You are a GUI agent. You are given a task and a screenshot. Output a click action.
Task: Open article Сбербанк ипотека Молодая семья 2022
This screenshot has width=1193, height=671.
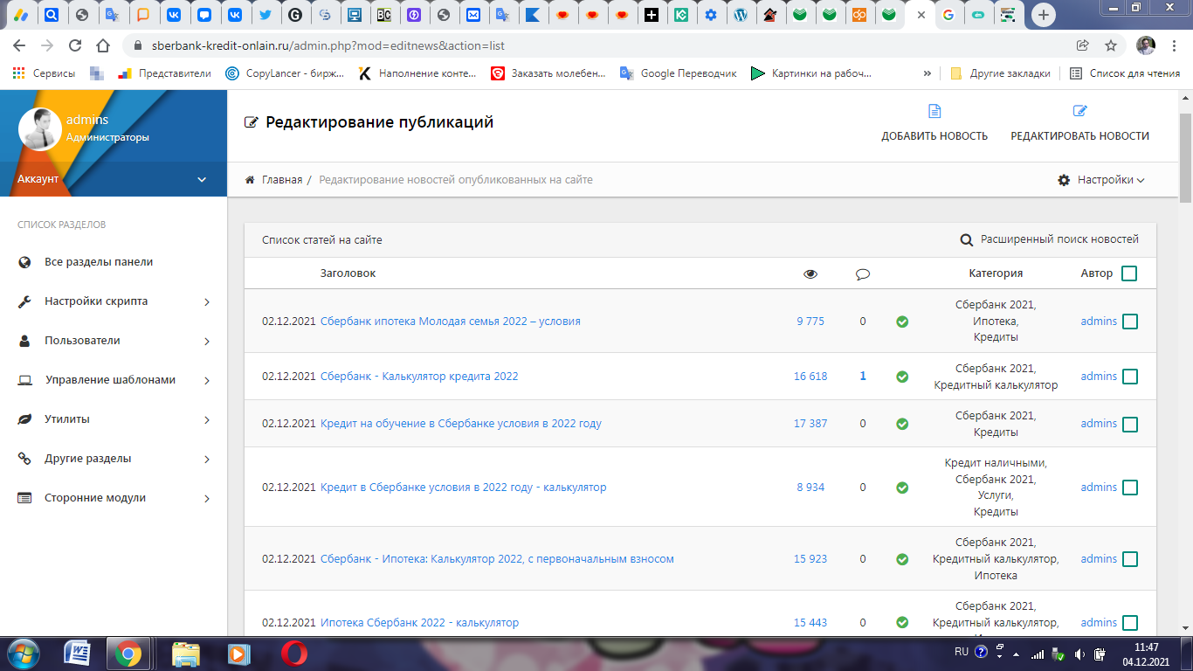tap(451, 322)
